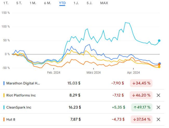Choose the YTD time range tab
The height and width of the screenshot is (128, 169).
tap(62, 3)
